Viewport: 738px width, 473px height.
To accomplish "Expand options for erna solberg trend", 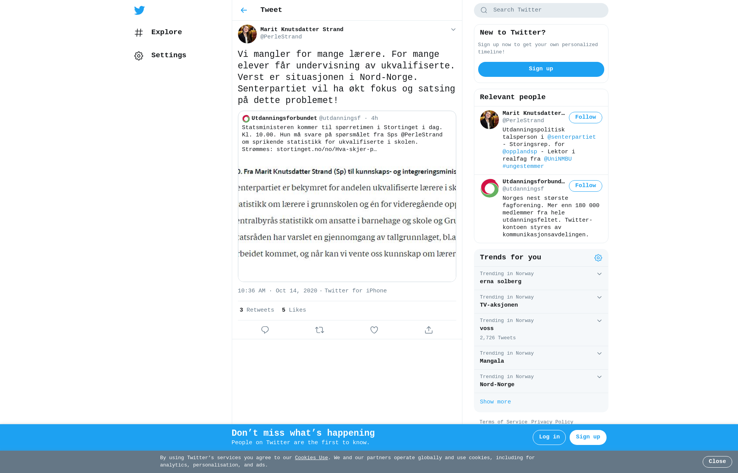I will pos(599,274).
